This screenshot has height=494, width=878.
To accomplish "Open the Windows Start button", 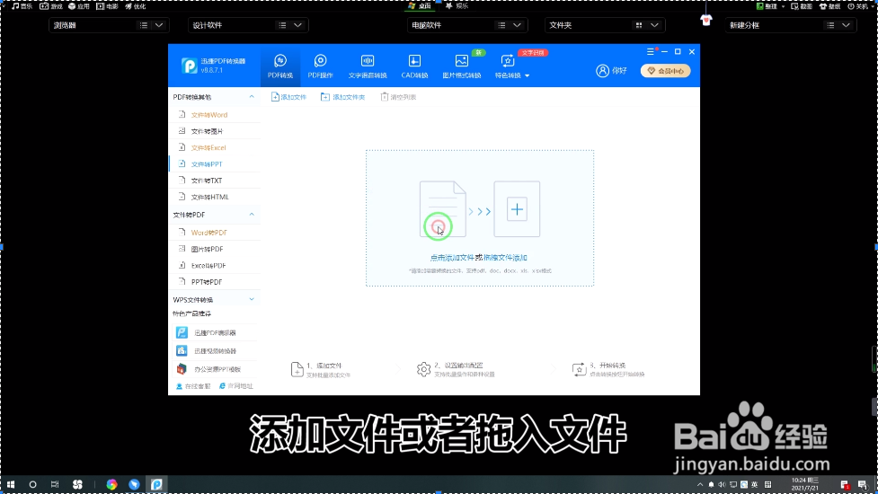I will (x=11, y=484).
